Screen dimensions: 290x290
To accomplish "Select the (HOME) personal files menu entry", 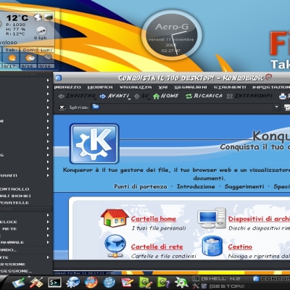I will tap(15, 196).
